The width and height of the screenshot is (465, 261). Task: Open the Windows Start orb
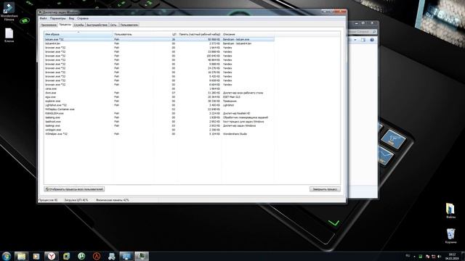click(x=7, y=256)
